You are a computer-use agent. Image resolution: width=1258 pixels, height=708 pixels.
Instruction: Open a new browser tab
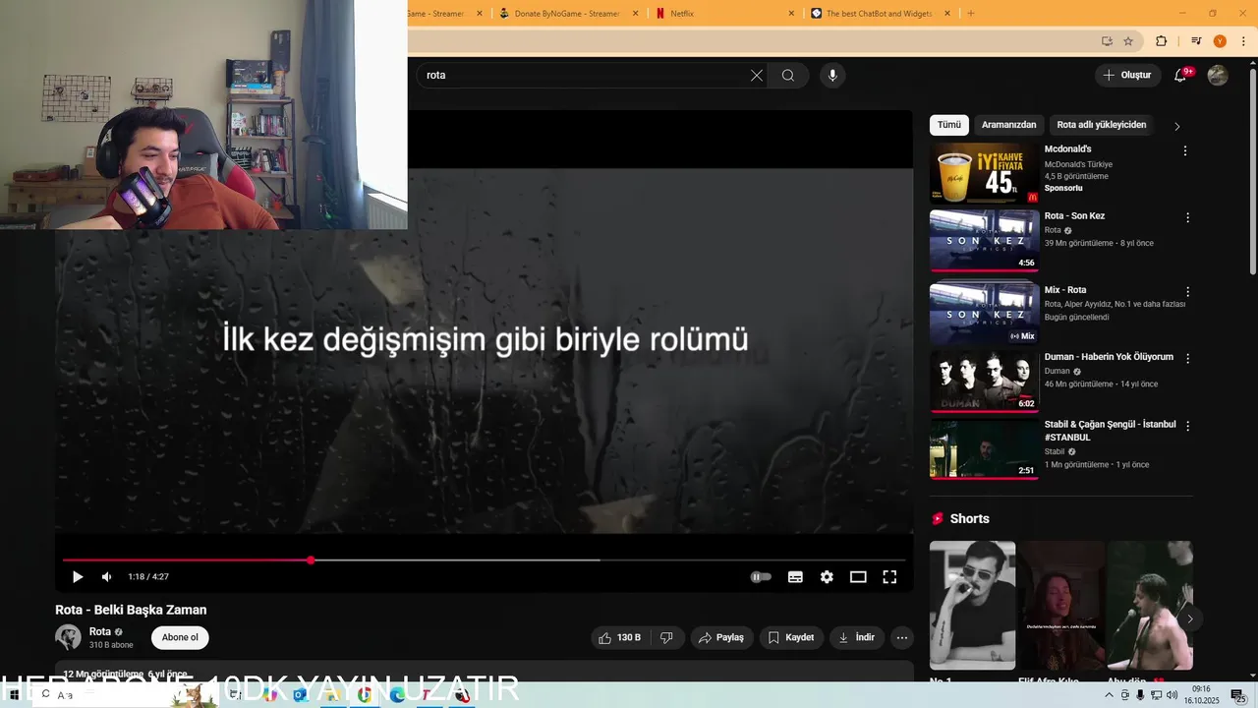[971, 13]
